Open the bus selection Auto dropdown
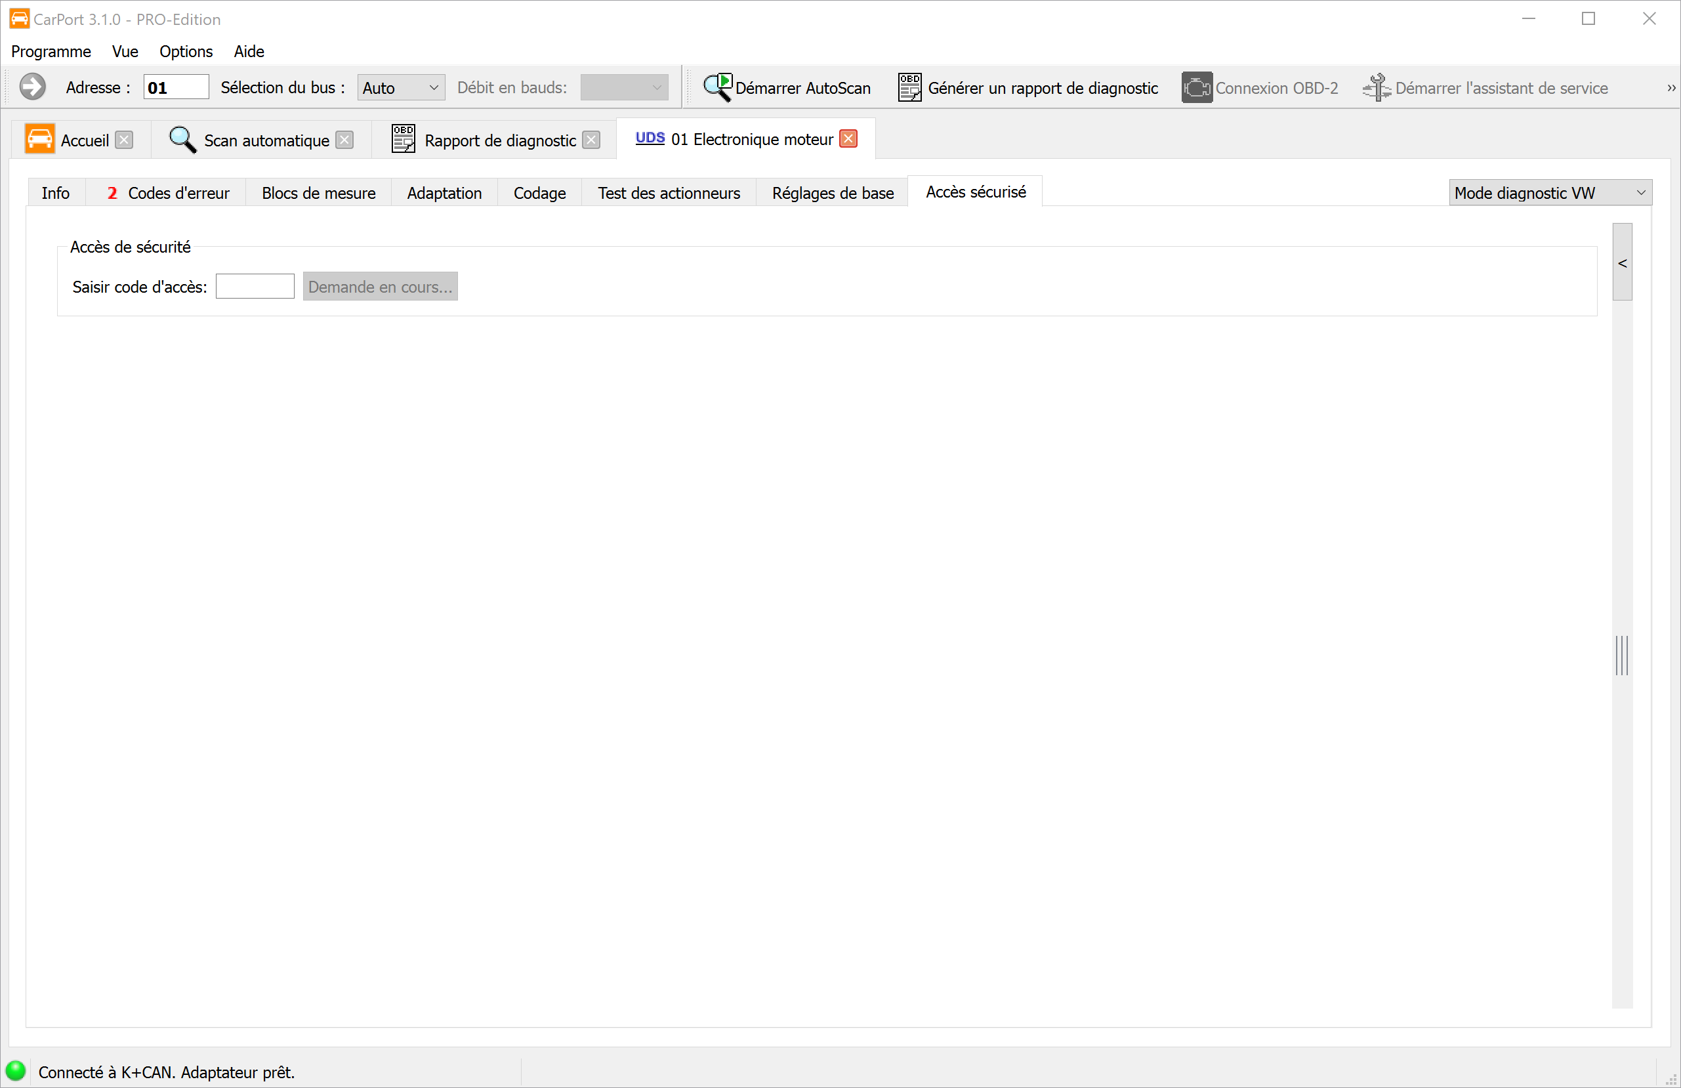Image resolution: width=1681 pixels, height=1088 pixels. 400,88
